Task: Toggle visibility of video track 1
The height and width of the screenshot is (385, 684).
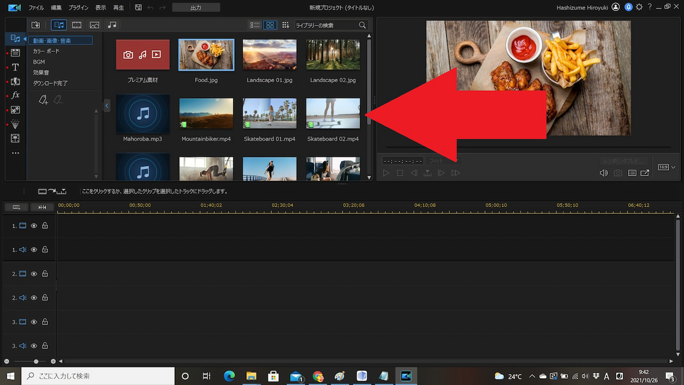Action: (34, 226)
